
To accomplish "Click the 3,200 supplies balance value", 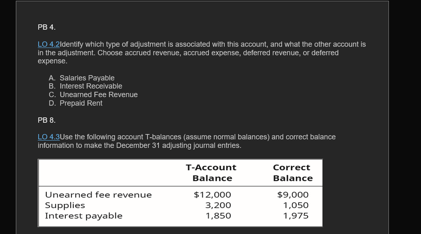I will tap(218, 206).
